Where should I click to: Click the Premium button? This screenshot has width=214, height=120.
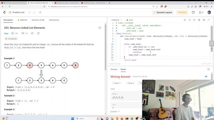tap(182, 12)
